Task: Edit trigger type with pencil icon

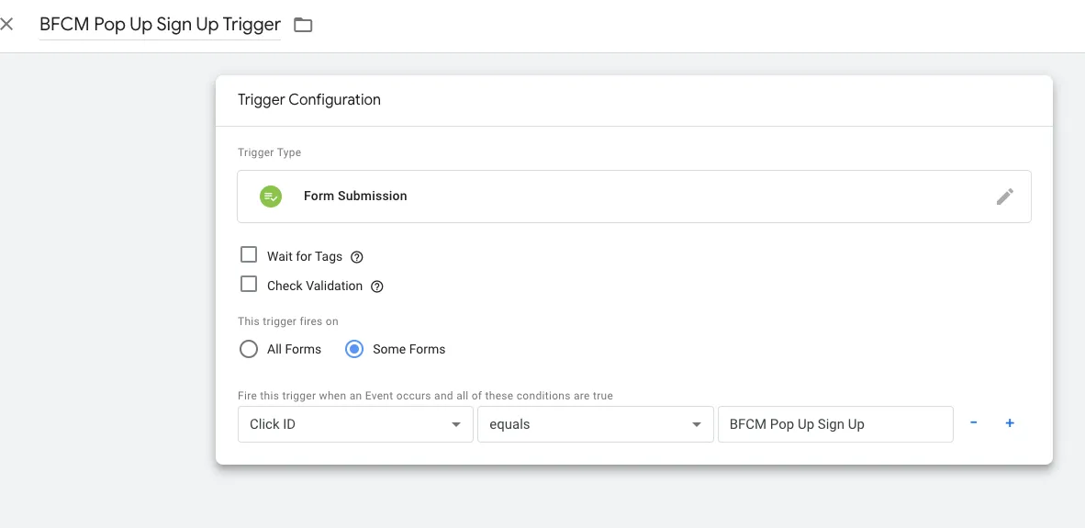Action: click(1005, 197)
